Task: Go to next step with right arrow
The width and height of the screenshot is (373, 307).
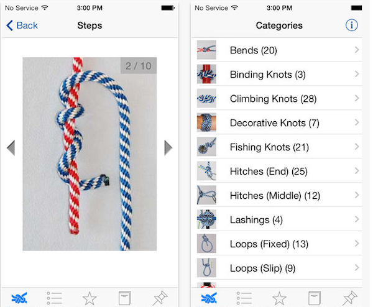Action: (168, 148)
